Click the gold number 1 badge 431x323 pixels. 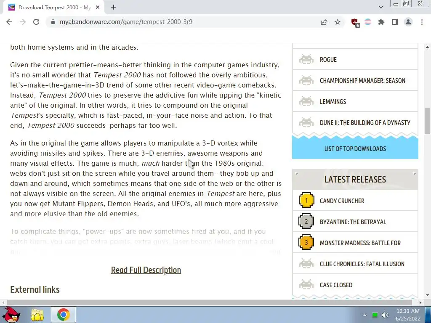306,200
